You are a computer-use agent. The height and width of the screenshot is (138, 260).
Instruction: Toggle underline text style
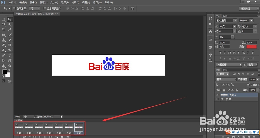pos(248,53)
